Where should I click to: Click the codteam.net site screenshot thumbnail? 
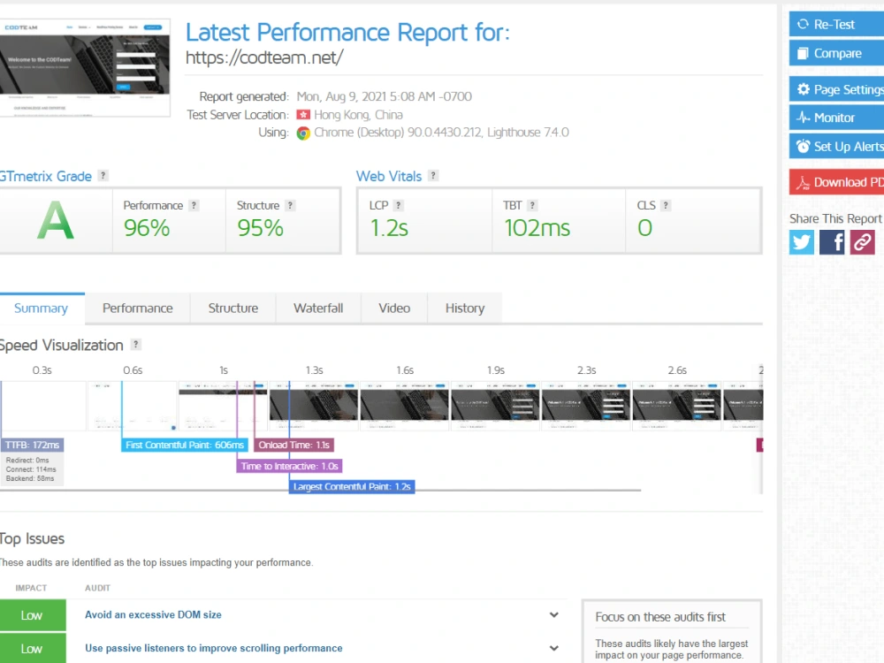(x=85, y=68)
